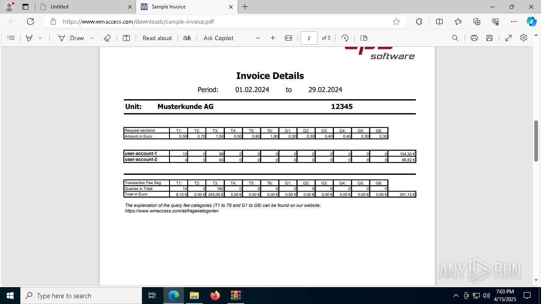Open a new browser tab

point(245,7)
